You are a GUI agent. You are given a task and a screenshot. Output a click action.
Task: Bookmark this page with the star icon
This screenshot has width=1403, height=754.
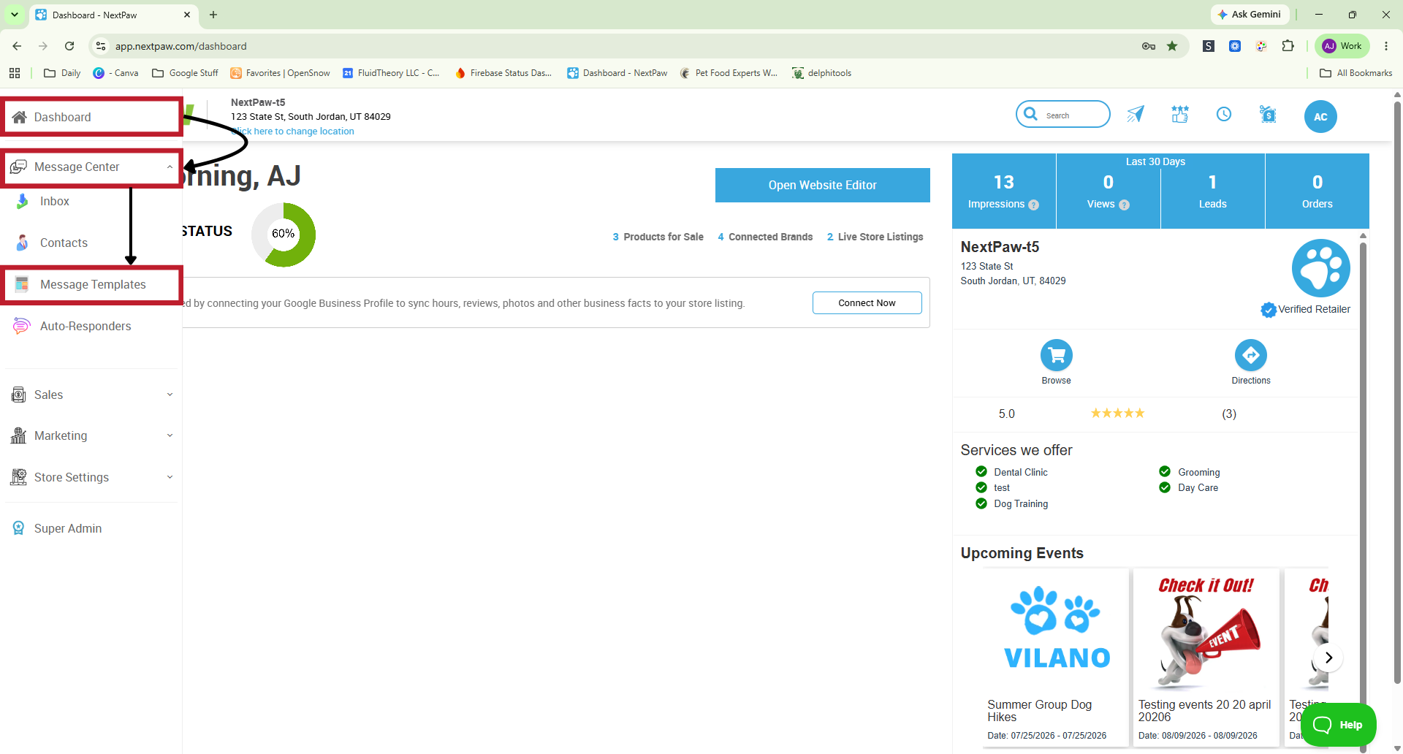1172,46
